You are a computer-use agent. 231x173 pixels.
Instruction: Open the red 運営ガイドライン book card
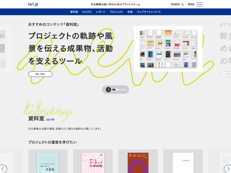(138, 161)
